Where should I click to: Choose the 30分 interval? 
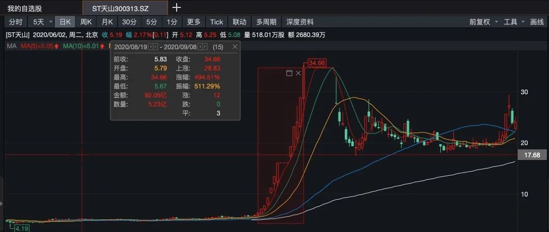[129, 22]
